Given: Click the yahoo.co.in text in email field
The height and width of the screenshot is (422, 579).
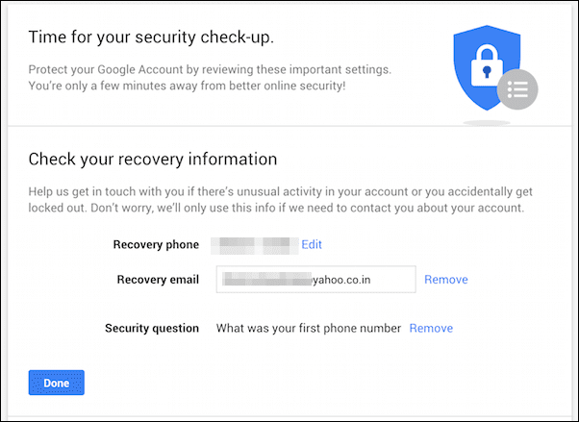Looking at the screenshot, I should (x=341, y=280).
